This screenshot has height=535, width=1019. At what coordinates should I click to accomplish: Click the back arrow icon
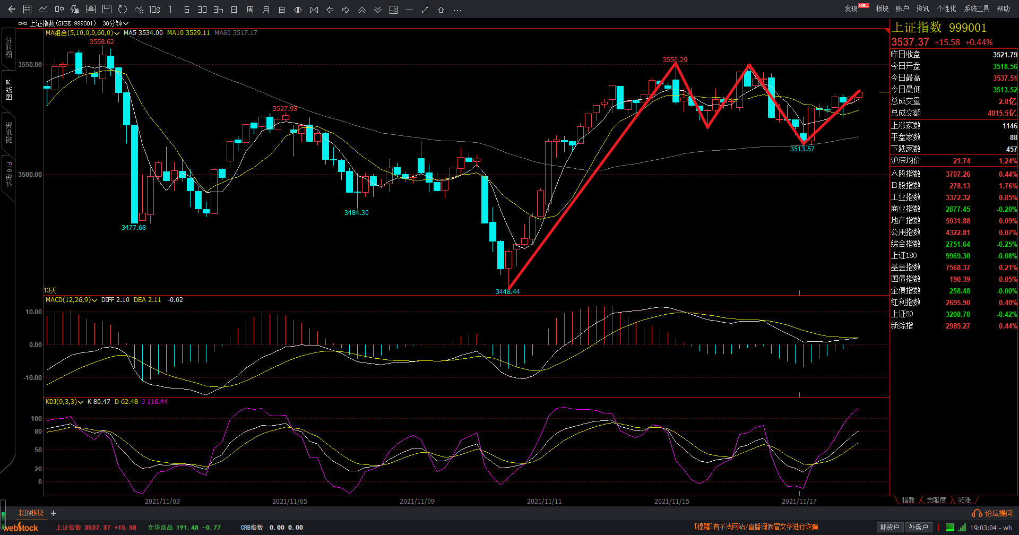(x=12, y=10)
